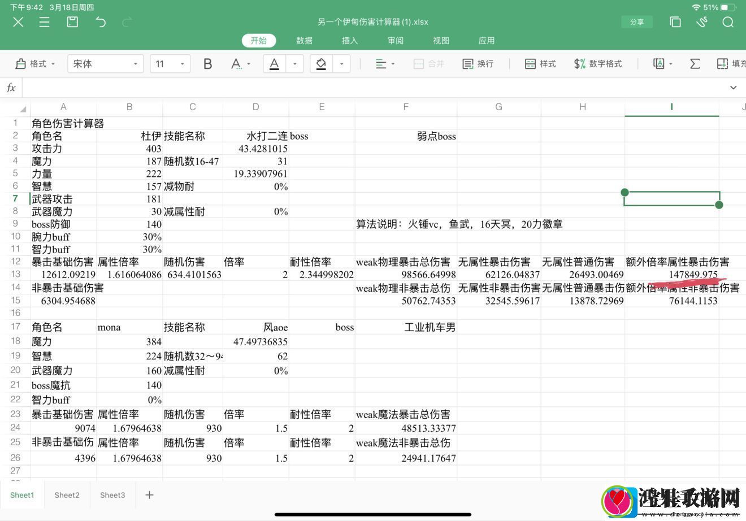Open the 宋体 font name dropdown
Screen dimensions: 746x521
[105, 64]
